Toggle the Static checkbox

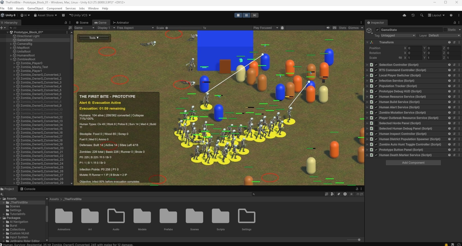[445, 30]
